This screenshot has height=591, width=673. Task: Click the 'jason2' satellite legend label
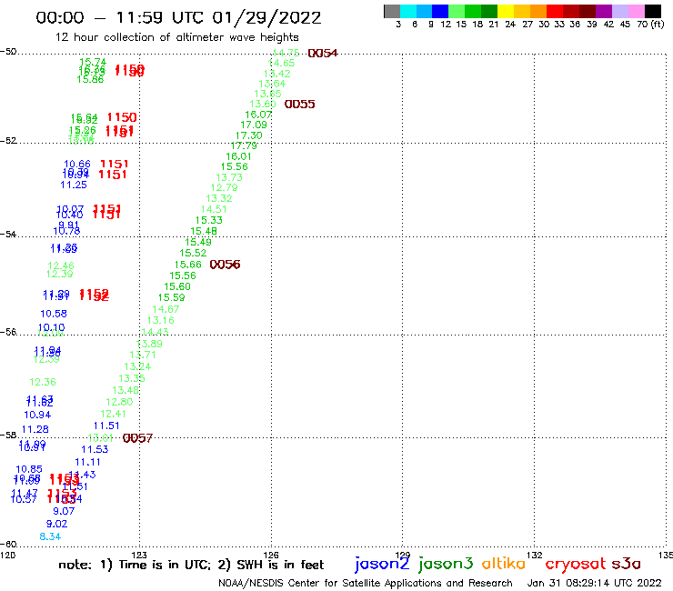coord(382,564)
